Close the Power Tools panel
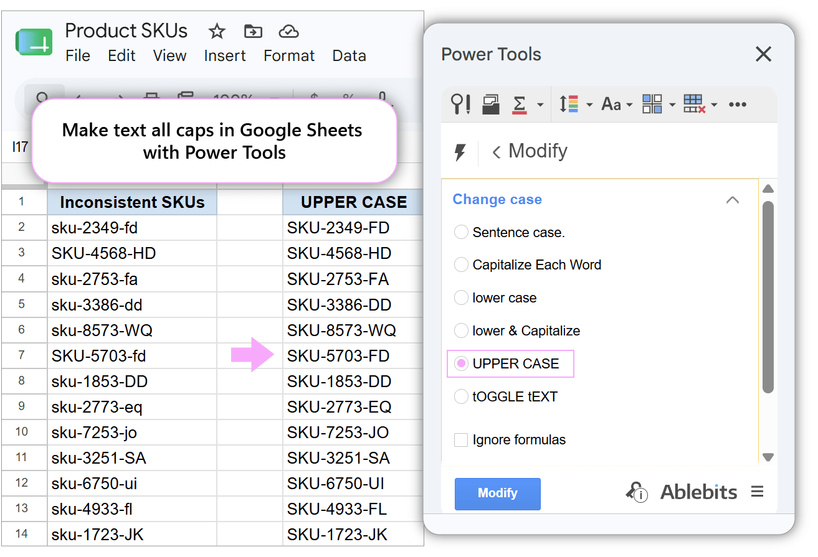 [x=763, y=54]
